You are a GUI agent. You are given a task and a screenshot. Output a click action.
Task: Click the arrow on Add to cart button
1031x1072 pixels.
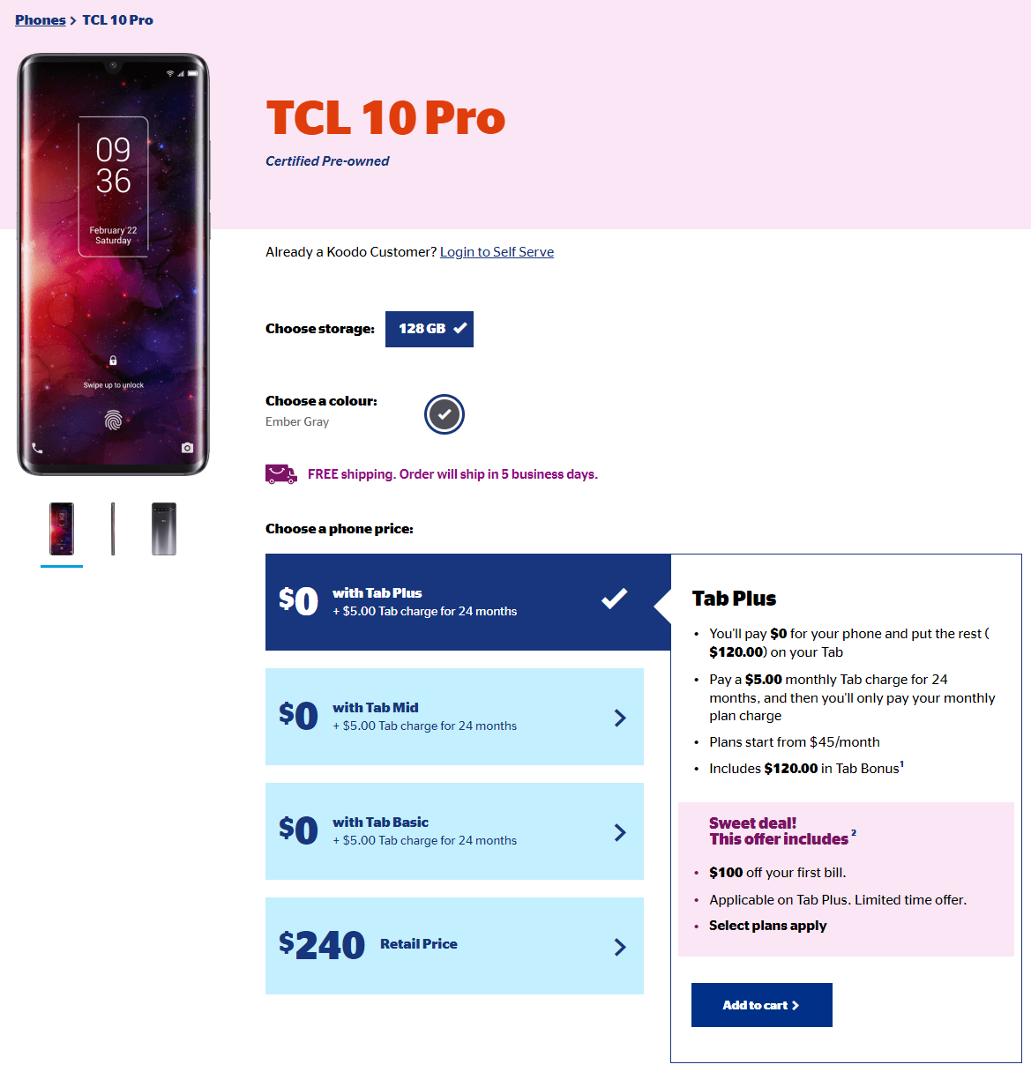point(796,1005)
